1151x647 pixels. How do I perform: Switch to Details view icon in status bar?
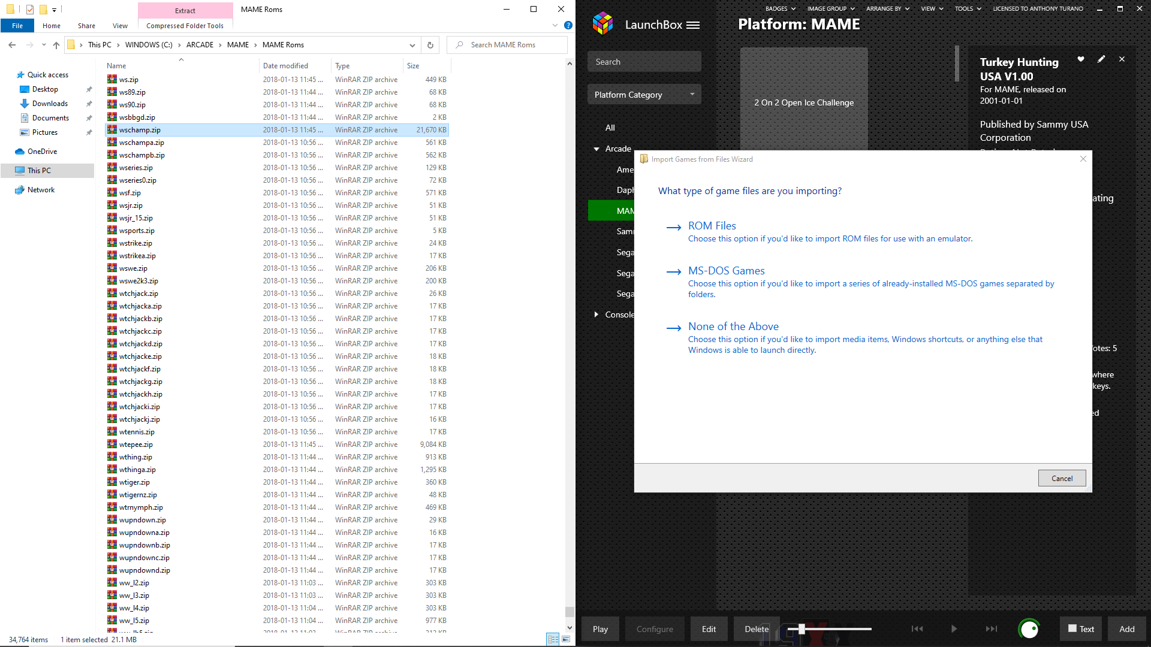tap(553, 639)
